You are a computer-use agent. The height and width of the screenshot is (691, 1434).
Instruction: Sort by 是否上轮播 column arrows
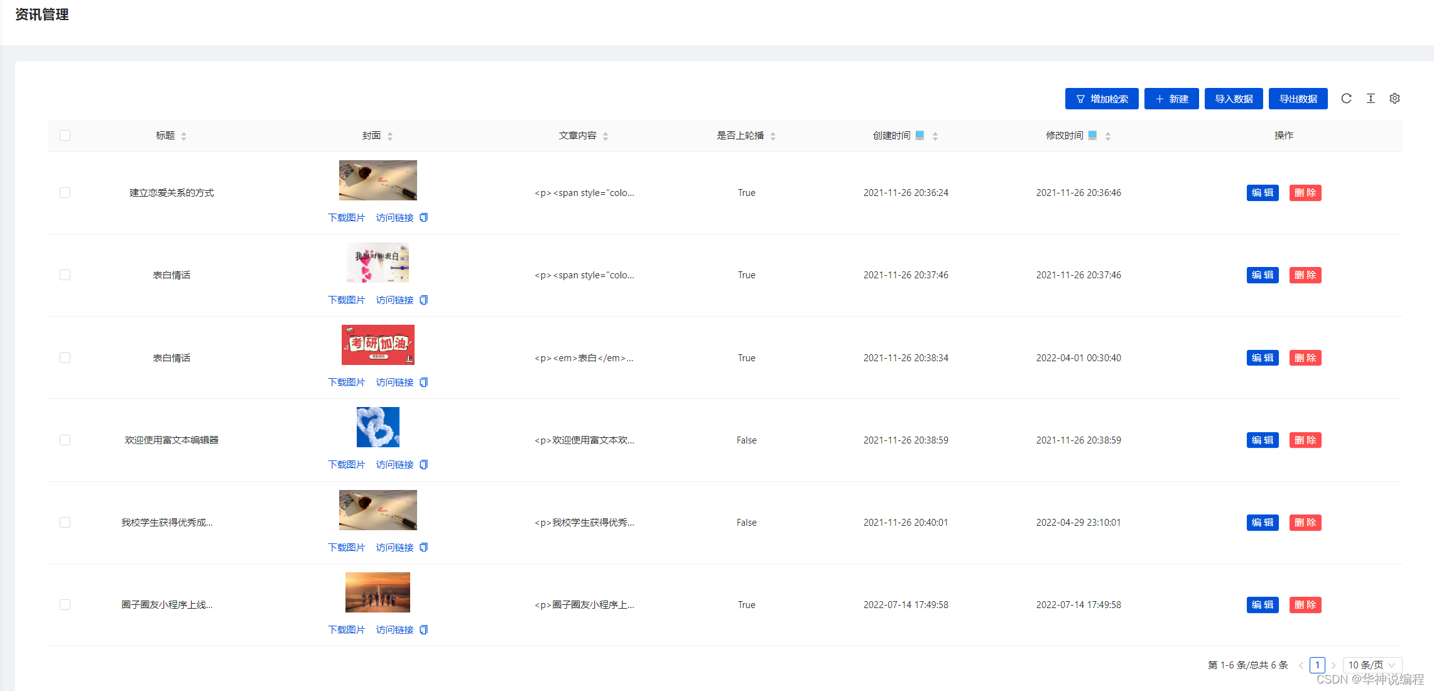773,136
